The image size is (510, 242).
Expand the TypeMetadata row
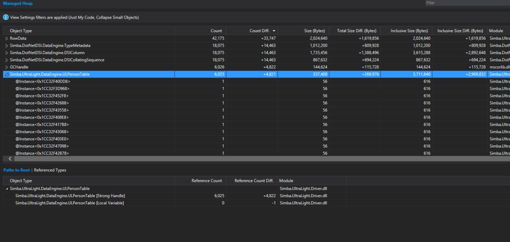tap(6, 46)
